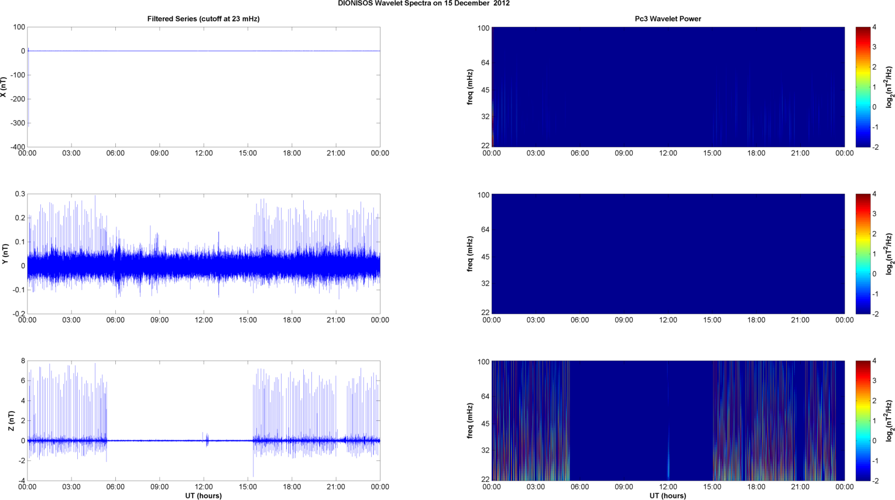The image size is (895, 500).
Task: Click inside the Y filtered series plot
Action: pyautogui.click(x=204, y=254)
